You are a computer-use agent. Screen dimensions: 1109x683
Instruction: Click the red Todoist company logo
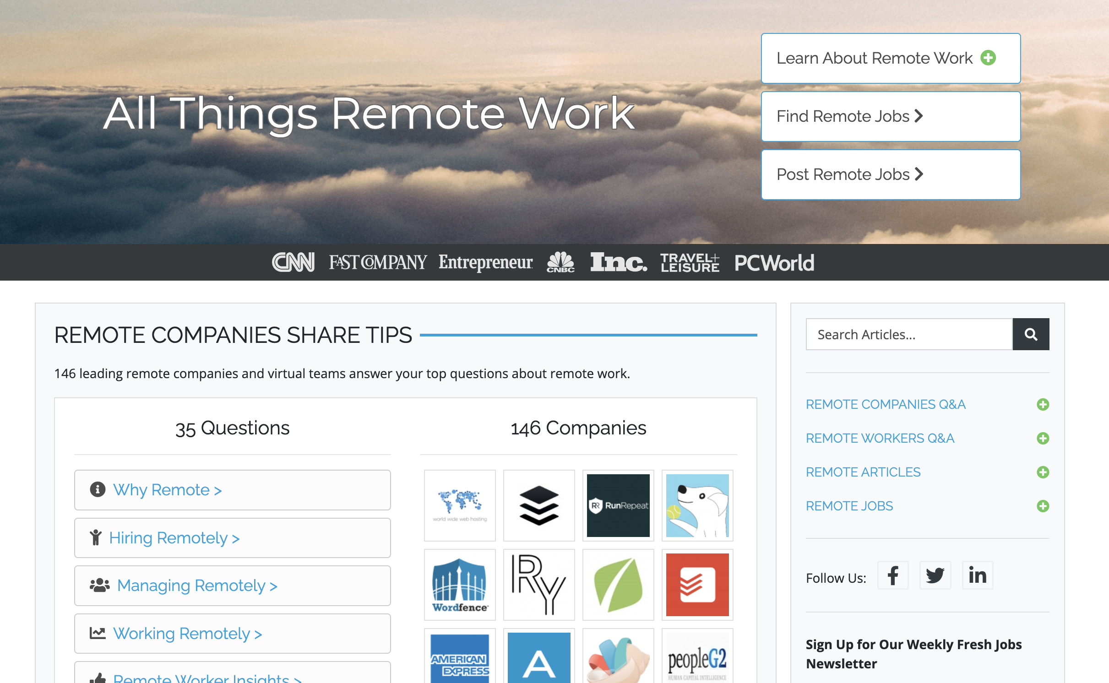pos(697,585)
